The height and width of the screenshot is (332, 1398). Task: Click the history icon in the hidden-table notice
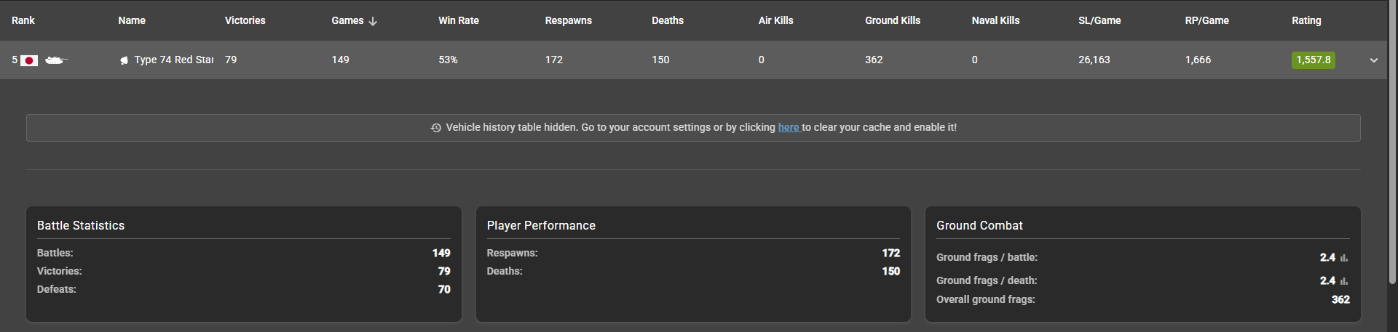pyautogui.click(x=436, y=128)
